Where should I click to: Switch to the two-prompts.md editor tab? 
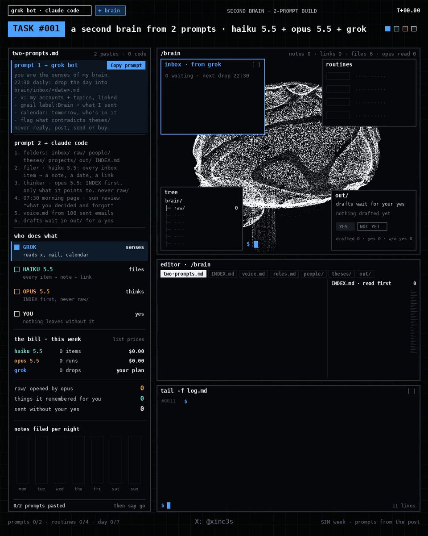click(x=183, y=274)
